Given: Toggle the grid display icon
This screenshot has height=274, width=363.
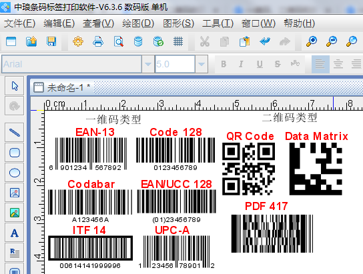Looking at the screenshot, I should tap(178, 42).
